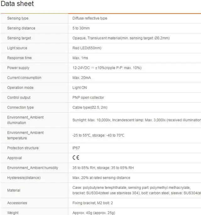Screen dimensions: 201x215
Task: Select the IP67 protection structure value
Action: coord(76,148)
